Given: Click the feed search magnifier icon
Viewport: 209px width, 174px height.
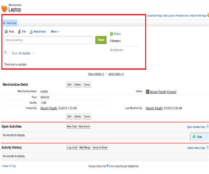Looking at the screenshot, I should 6,53.
